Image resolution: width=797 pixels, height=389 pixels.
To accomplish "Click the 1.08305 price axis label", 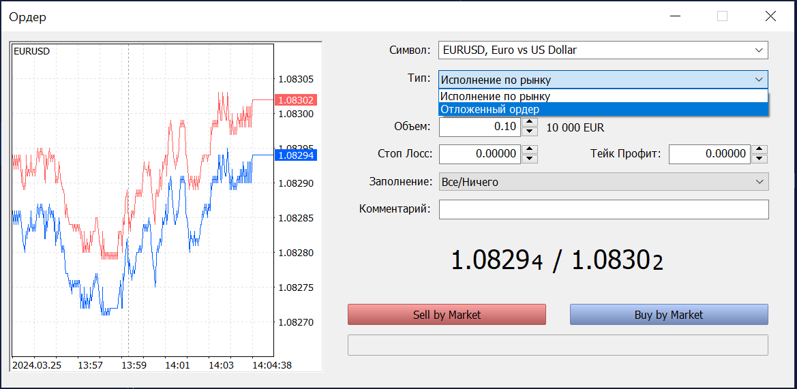I will (296, 79).
